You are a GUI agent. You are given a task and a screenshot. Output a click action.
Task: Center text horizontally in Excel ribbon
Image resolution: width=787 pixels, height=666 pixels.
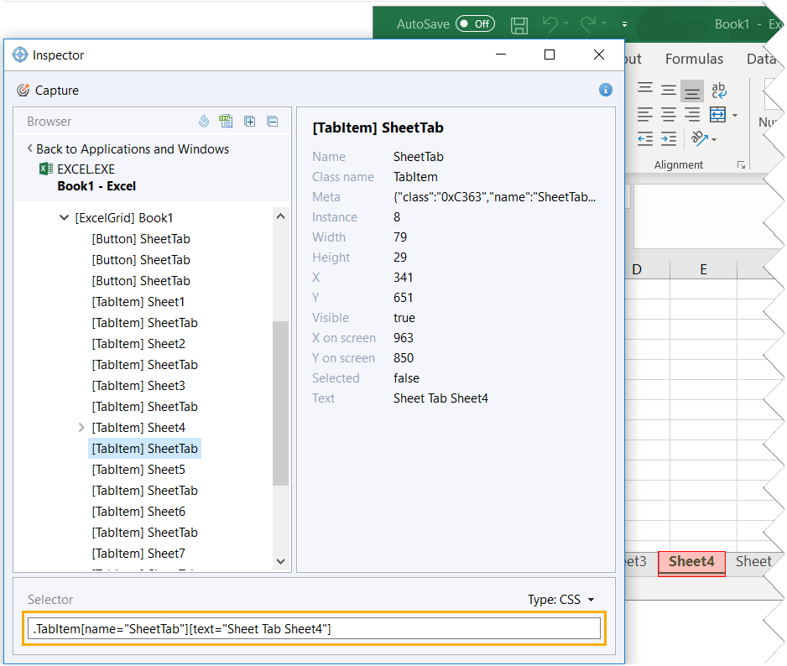coord(668,115)
